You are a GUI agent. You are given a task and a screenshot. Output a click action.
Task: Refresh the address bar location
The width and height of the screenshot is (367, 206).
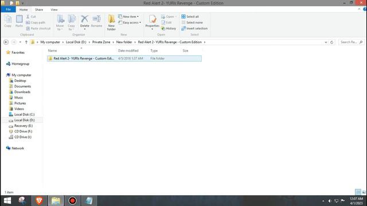[331, 42]
